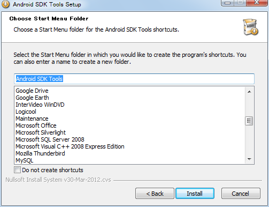Select Microsoft Office folder
269x207 pixels.
tap(36, 125)
